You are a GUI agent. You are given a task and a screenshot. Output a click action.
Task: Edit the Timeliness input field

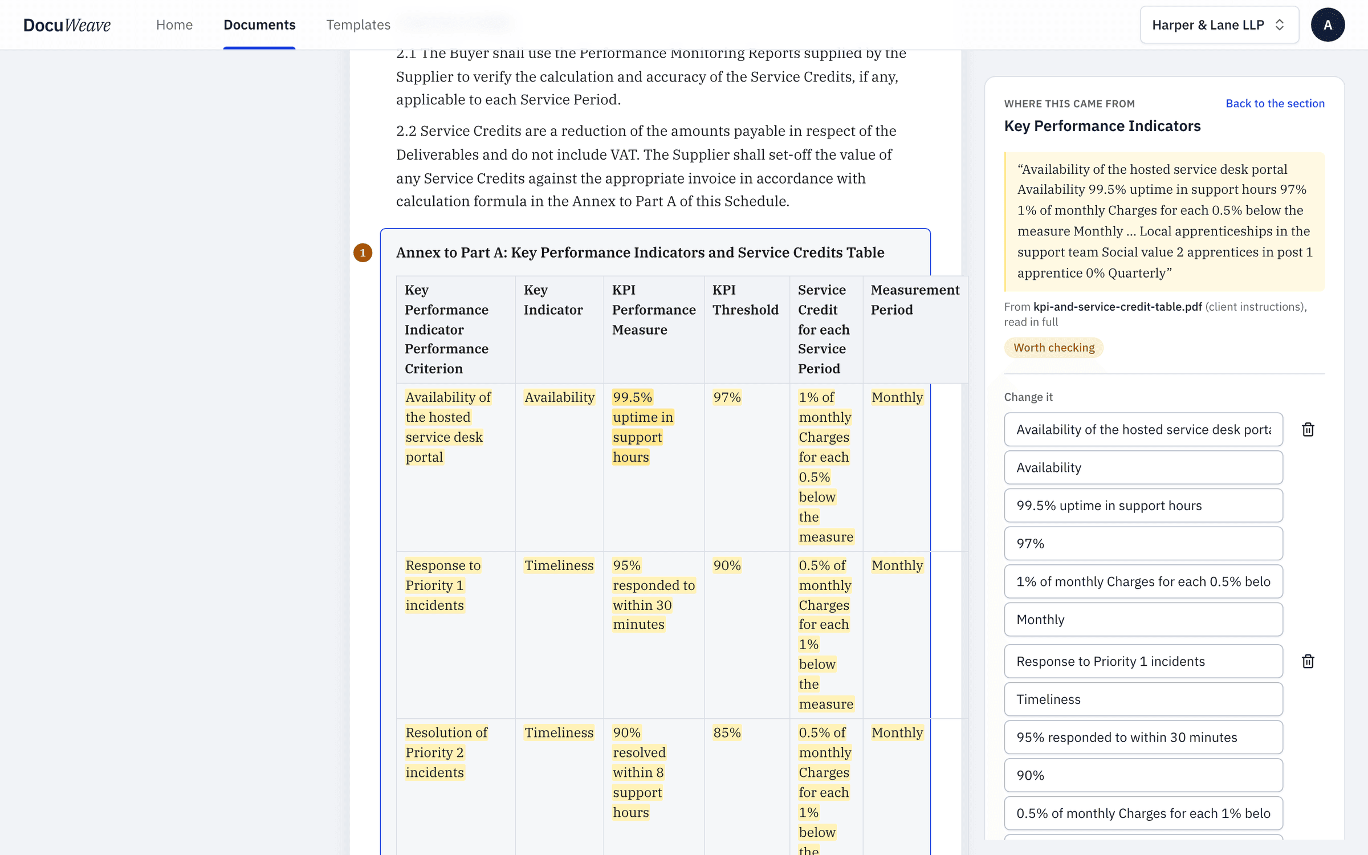(x=1143, y=699)
